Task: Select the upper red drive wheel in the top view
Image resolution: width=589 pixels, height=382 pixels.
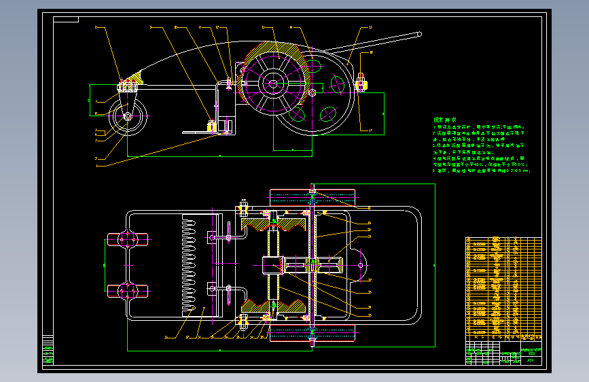Action: click(x=312, y=197)
